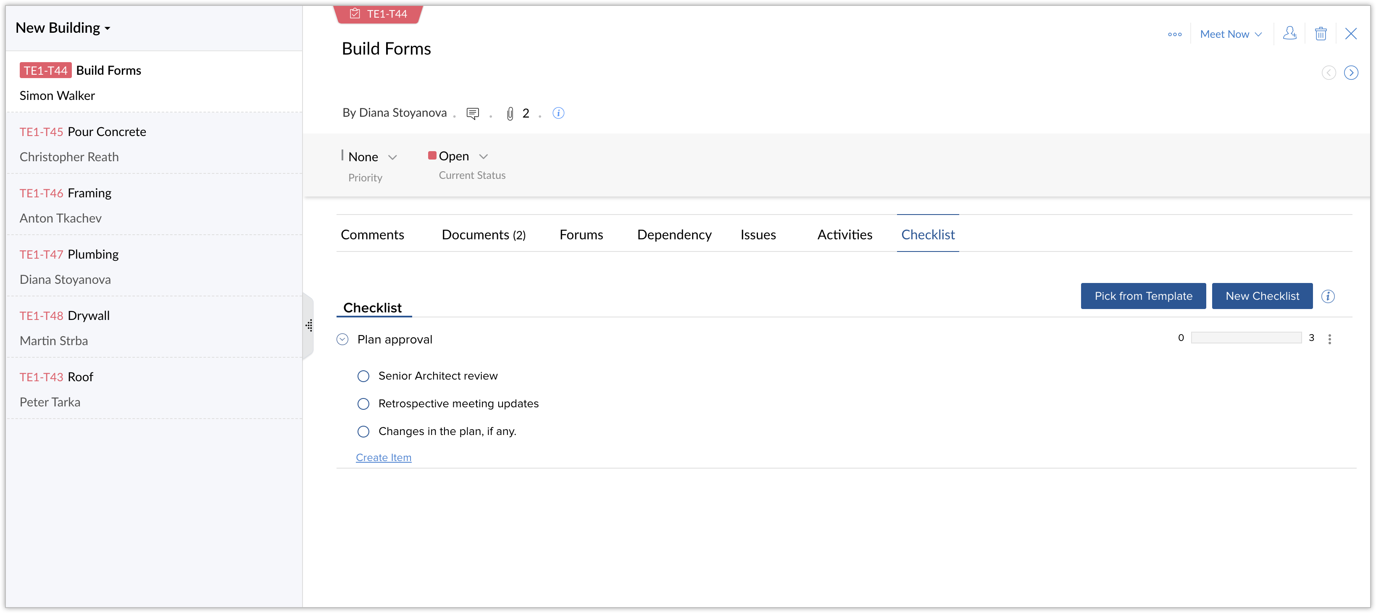Open the attachments showing 2 files
This screenshot has height=613, width=1376.
[517, 113]
